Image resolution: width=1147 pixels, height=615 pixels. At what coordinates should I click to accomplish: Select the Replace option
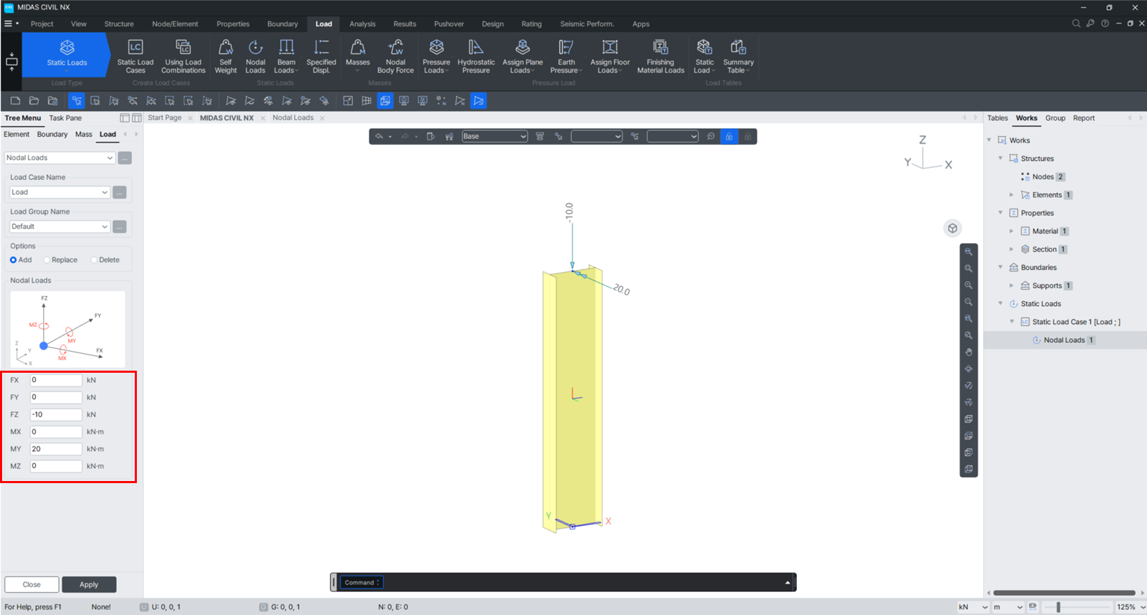click(60, 260)
